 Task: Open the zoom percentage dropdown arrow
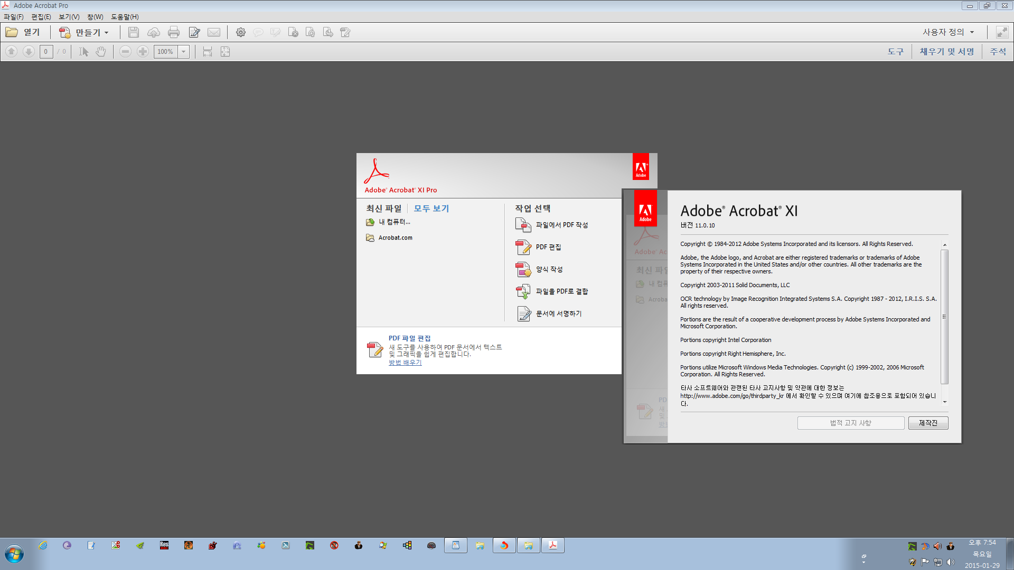(184, 52)
